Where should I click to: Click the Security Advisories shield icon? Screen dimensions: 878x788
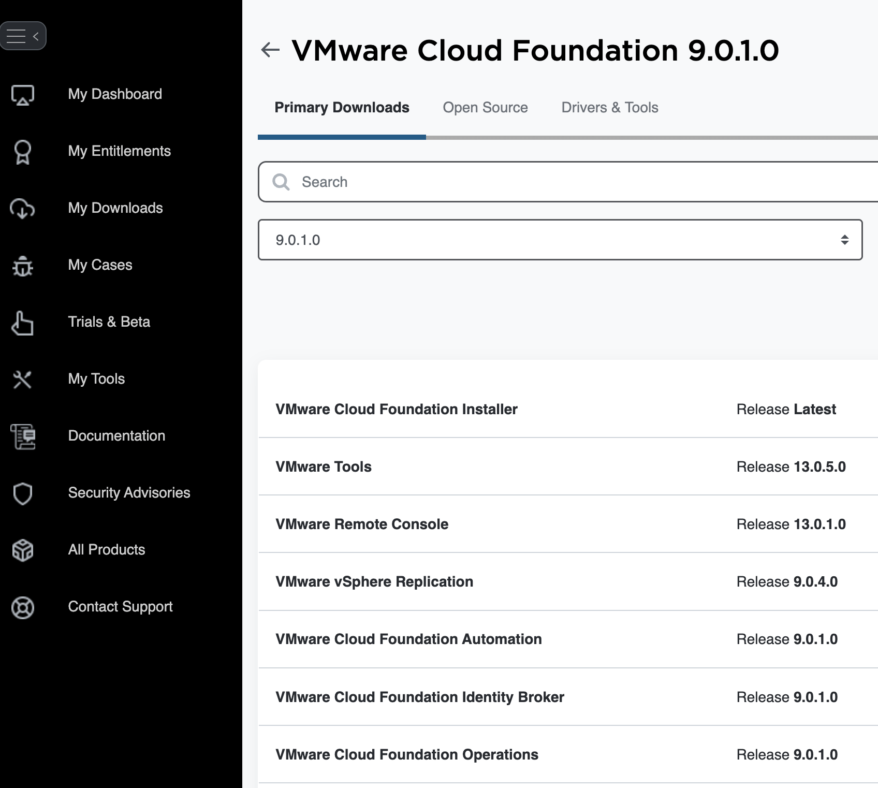[x=23, y=493]
